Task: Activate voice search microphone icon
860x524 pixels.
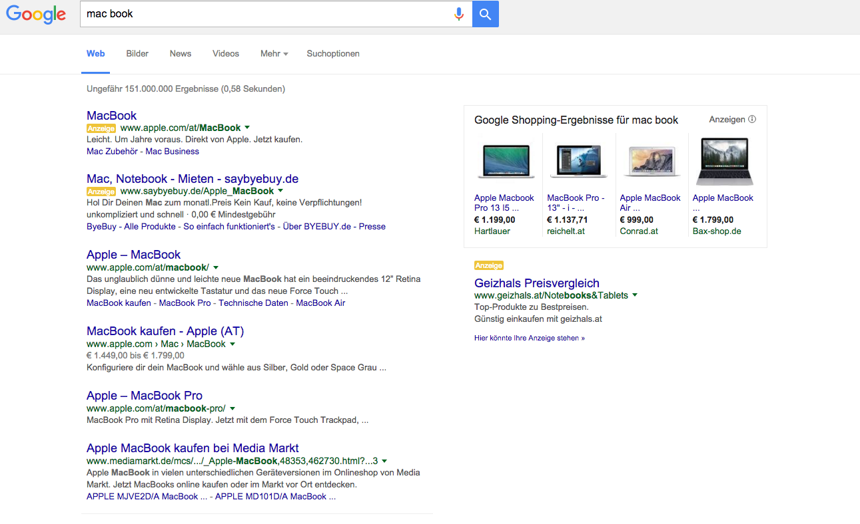Action: click(458, 14)
